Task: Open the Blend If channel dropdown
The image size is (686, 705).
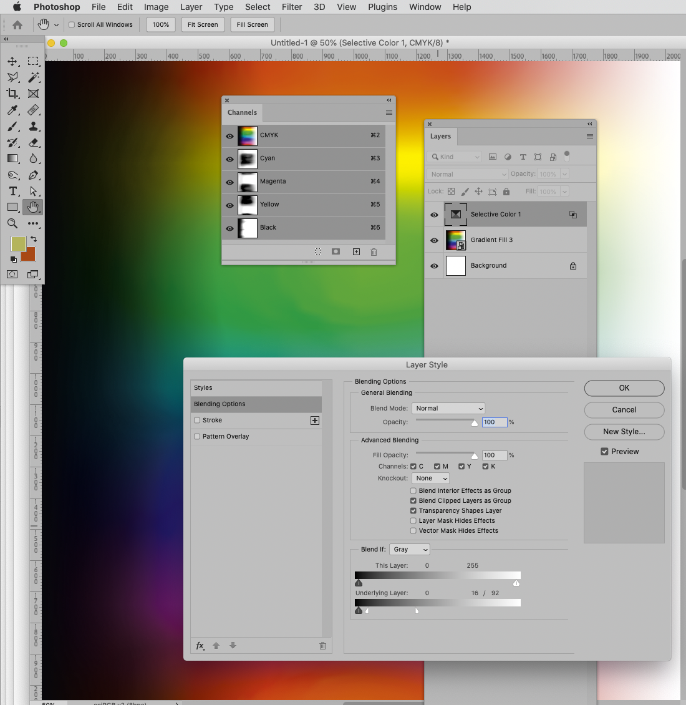Action: tap(409, 549)
